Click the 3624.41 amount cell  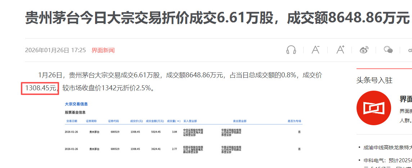[156, 149]
